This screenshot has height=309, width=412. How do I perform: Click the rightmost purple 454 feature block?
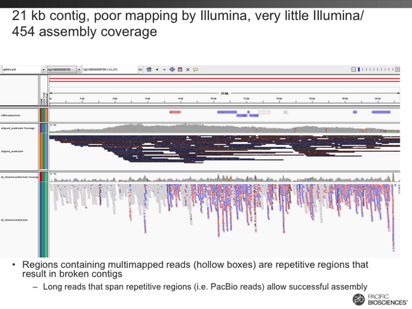click(x=381, y=112)
